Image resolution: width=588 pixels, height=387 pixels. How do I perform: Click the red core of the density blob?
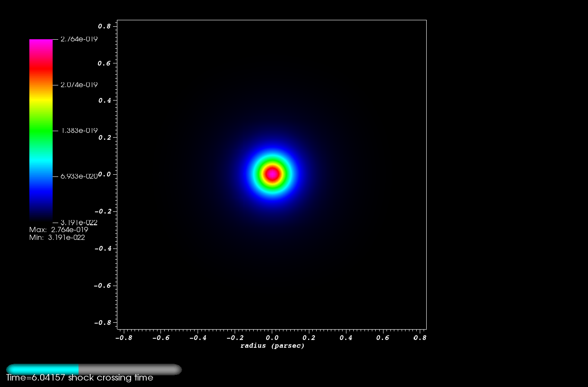[272, 174]
